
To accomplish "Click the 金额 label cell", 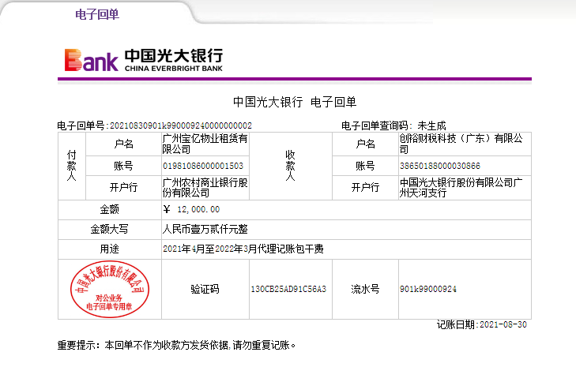I will 110,210.
